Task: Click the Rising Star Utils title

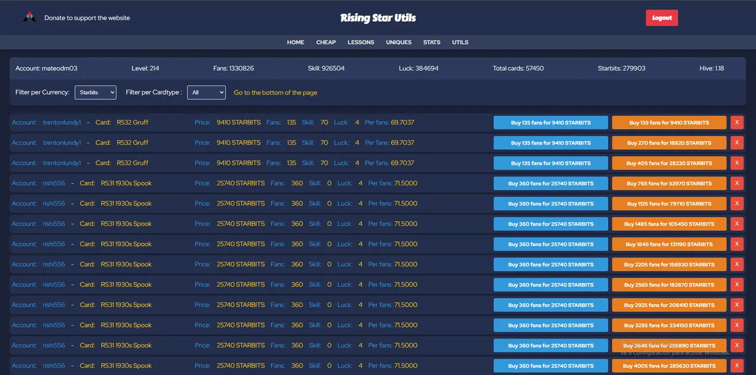Action: pos(378,18)
